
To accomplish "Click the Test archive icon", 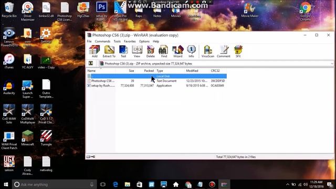I will tap(123, 51).
